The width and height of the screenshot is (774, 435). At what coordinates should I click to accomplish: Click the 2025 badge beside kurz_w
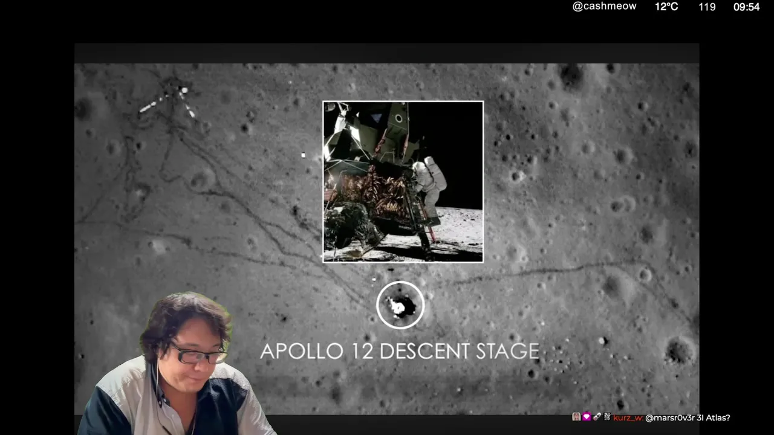pos(607,417)
